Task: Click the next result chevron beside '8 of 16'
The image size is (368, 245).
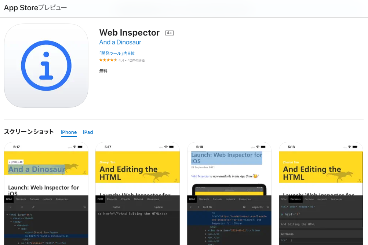Action: [x=198, y=207]
